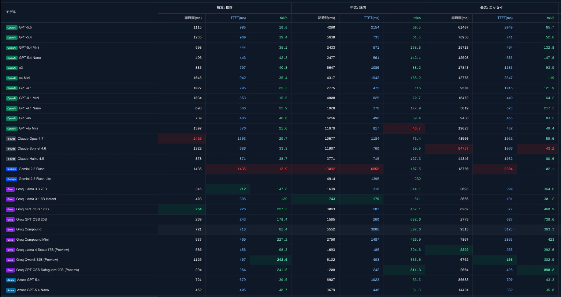Viewport: 561px width, 297px height.
Task: Click the Groq badge beside Groq Compound
Action: 10,229
